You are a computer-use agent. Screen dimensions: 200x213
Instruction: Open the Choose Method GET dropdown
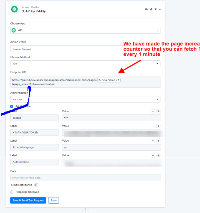pos(85,64)
